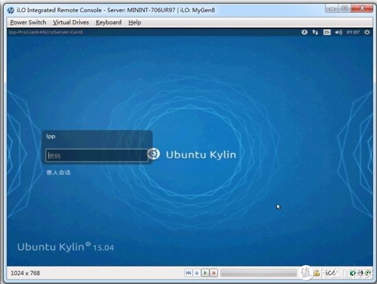This screenshot has height=284, width=377.
Task: Open the Keyboard menu
Action: click(109, 22)
